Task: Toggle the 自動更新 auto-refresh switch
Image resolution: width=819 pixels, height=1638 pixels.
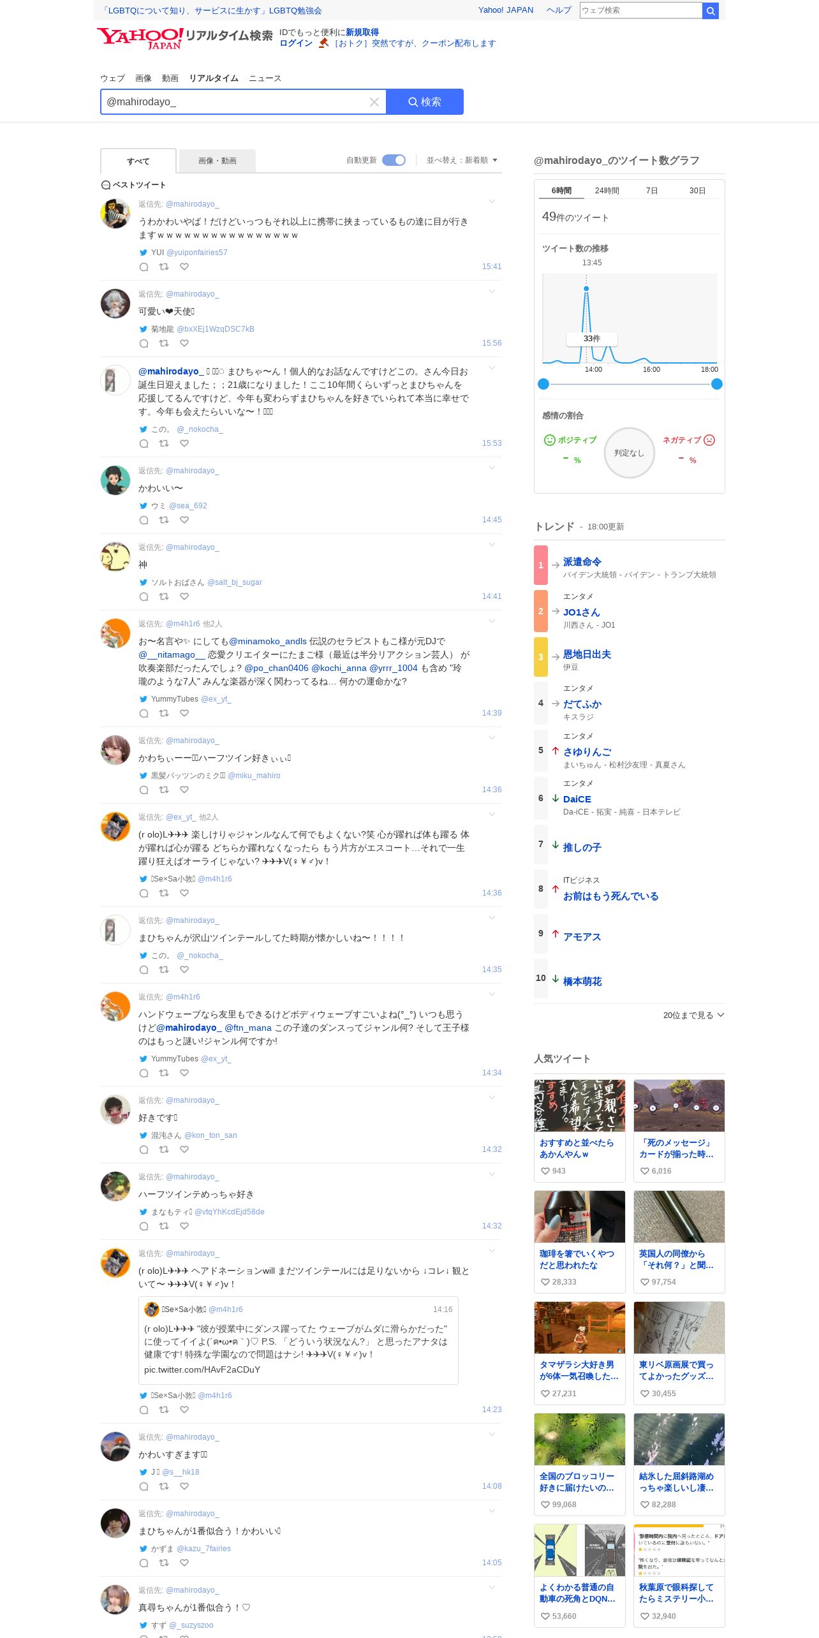Action: (x=394, y=160)
